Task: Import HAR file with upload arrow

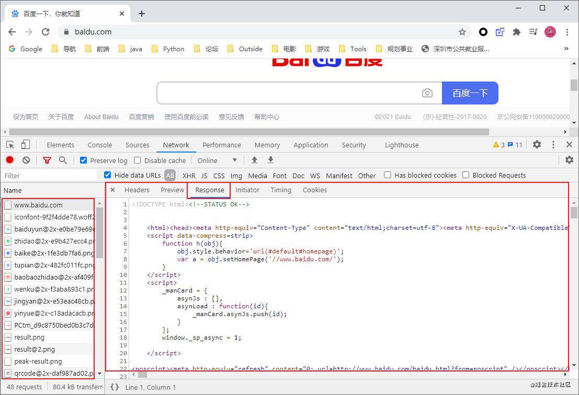Action: pos(254,160)
